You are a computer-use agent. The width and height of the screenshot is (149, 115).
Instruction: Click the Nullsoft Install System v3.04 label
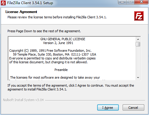[x=23, y=100]
